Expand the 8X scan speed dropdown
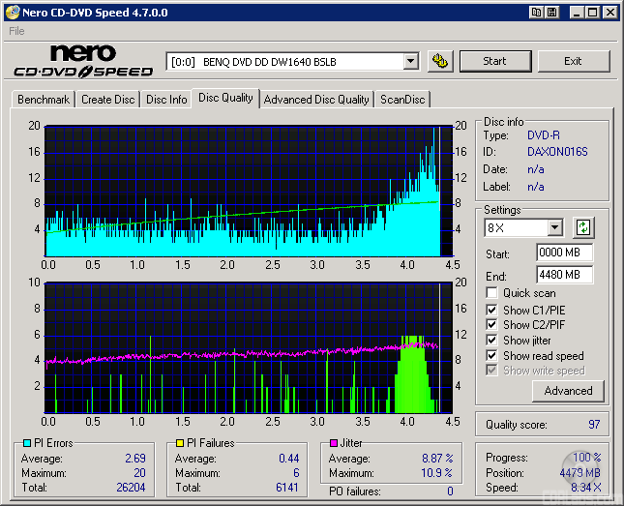The width and height of the screenshot is (624, 506). point(554,228)
